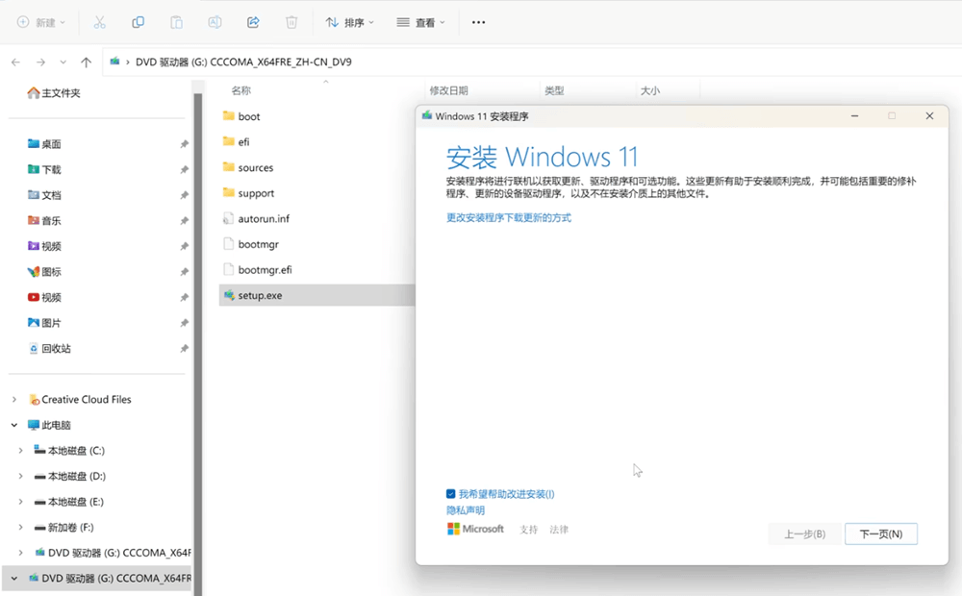Collapse the 此电脑 tree node
Screen dimensions: 962x596
[14, 425]
